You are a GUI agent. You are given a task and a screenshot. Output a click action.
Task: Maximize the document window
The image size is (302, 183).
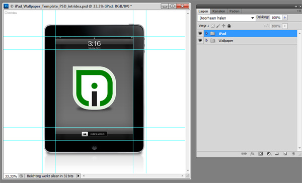coord(172,6)
